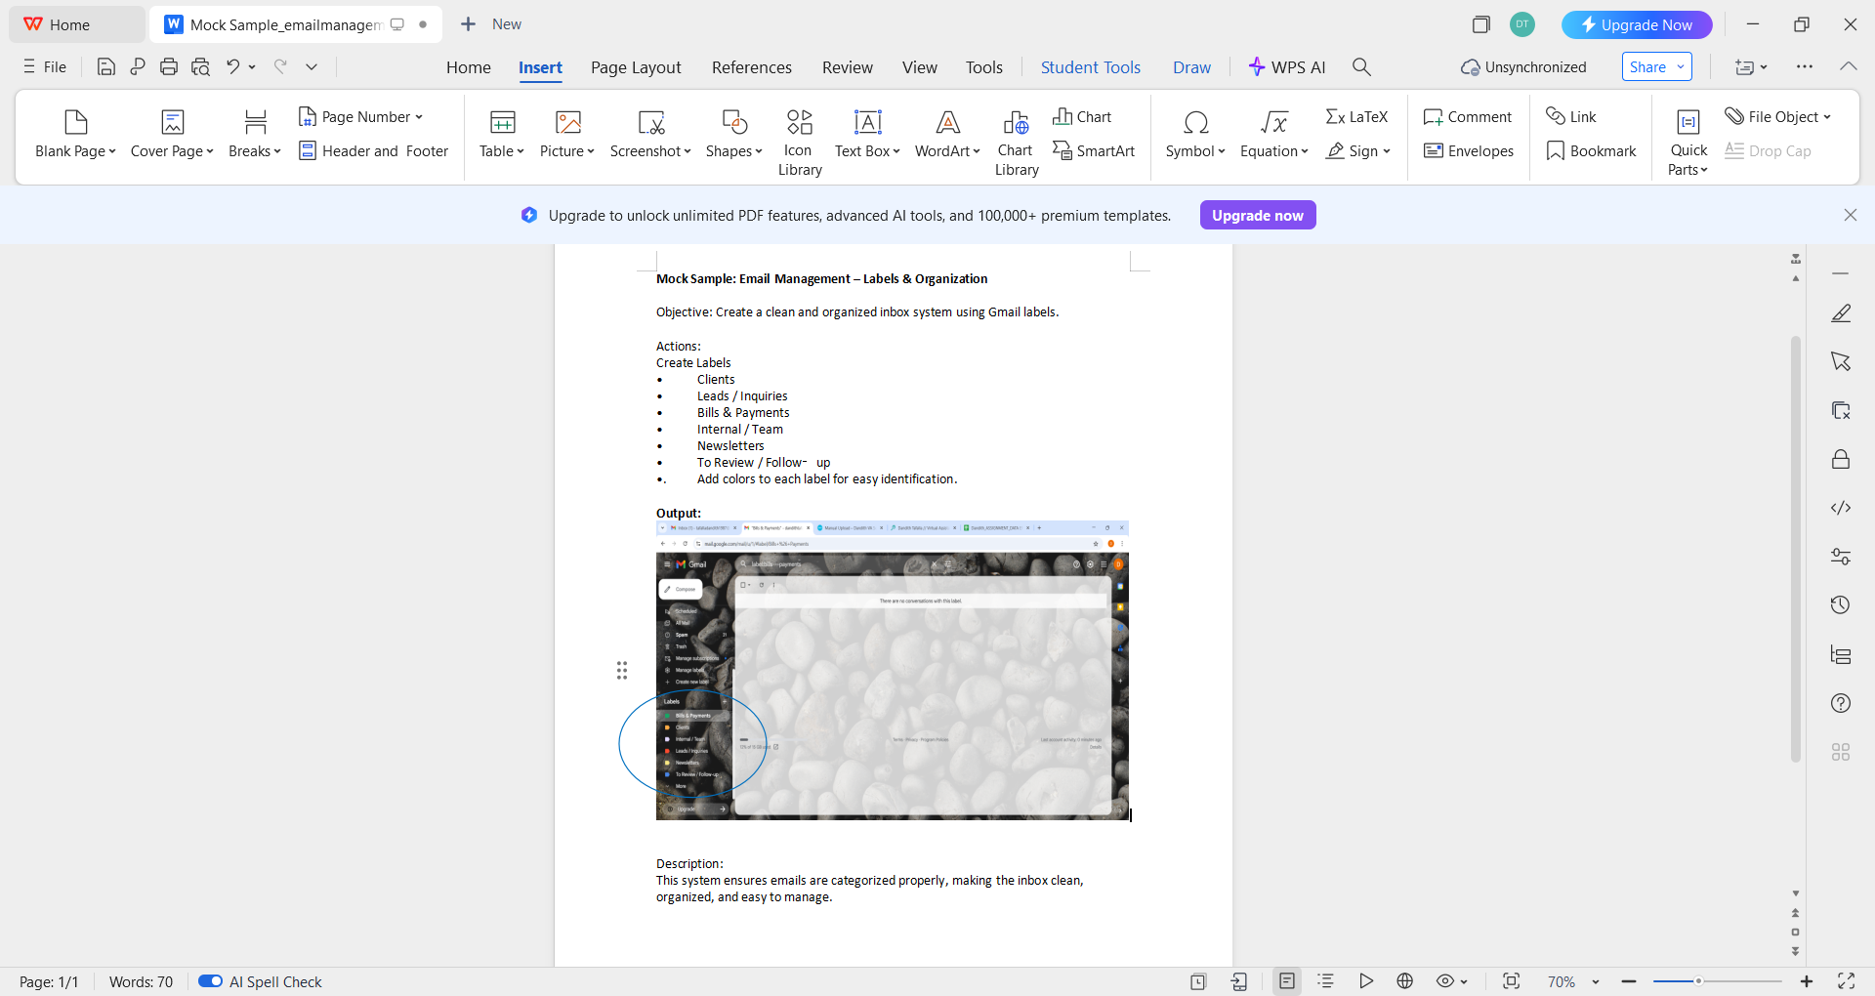Screen dimensions: 1875x996
Task: Click the Header and Footer button
Action: (373, 150)
